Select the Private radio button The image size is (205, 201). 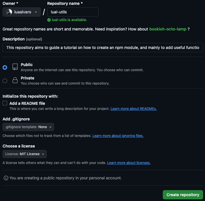coord(5,81)
